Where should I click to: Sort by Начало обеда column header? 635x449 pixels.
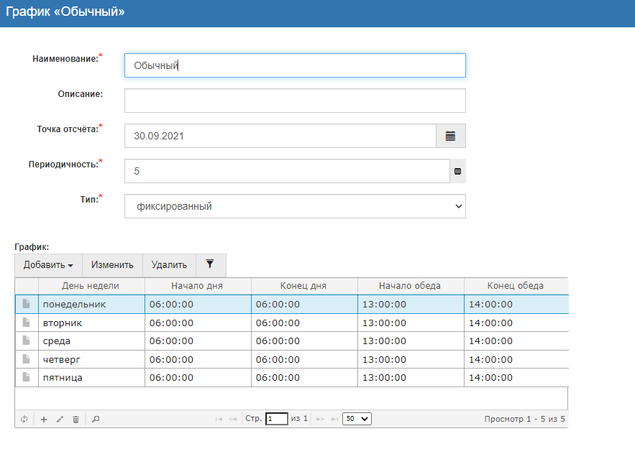coord(410,286)
